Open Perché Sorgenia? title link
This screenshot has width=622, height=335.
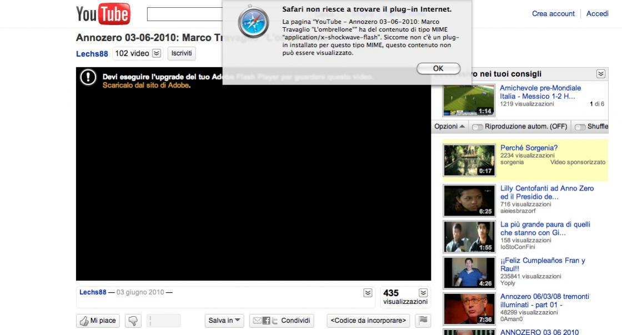click(529, 148)
